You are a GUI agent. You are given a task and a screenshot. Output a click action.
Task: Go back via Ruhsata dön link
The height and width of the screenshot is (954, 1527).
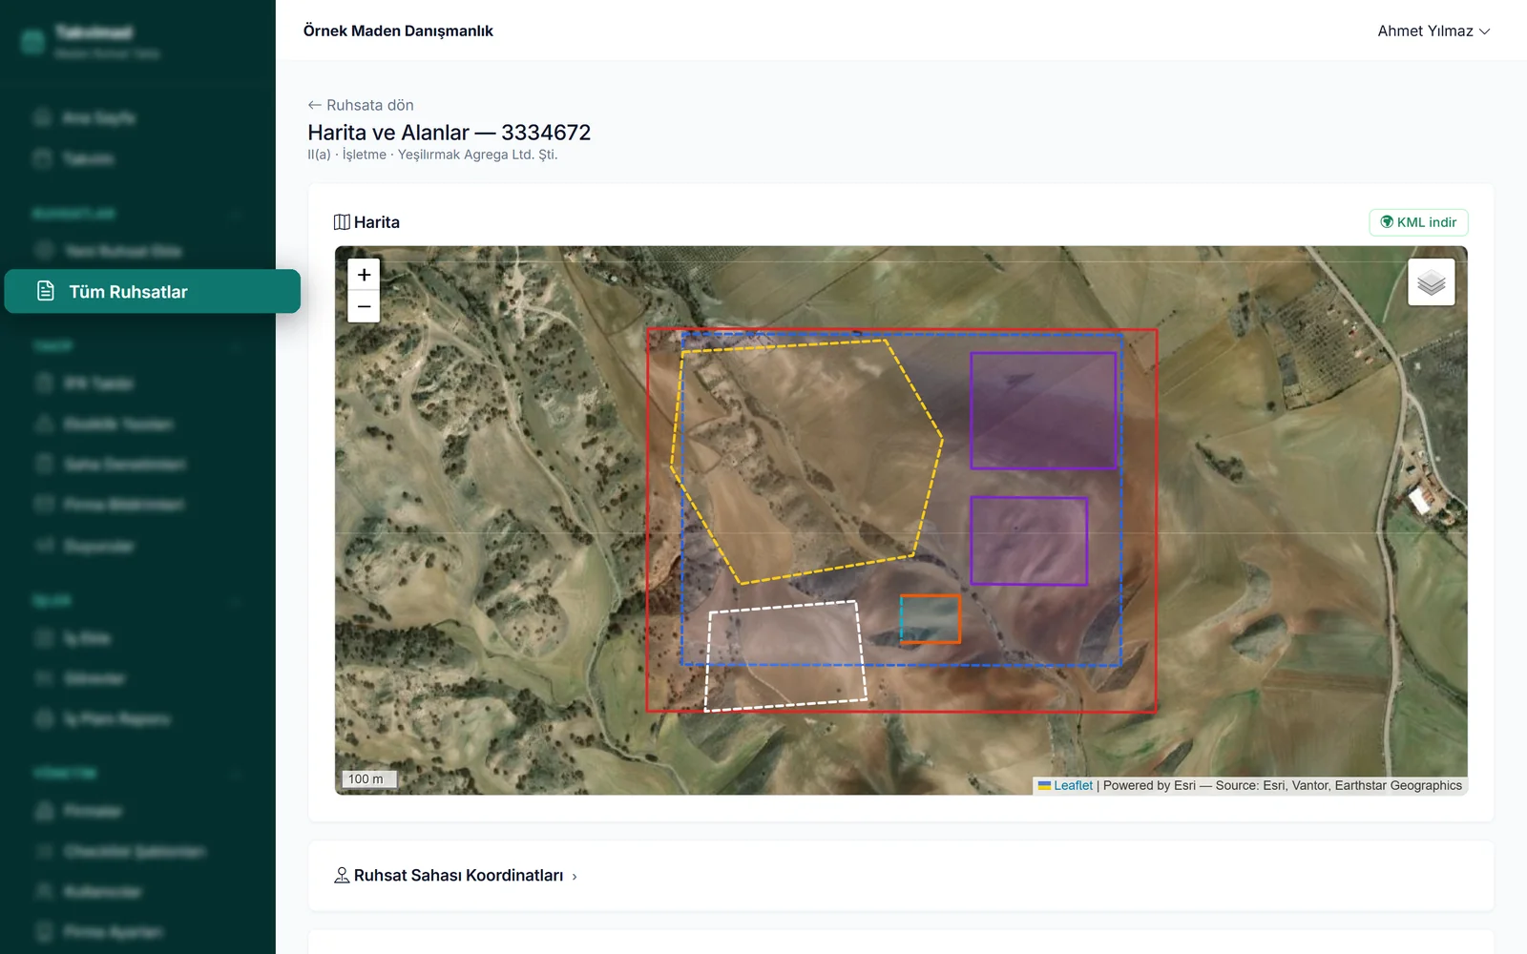tap(361, 105)
